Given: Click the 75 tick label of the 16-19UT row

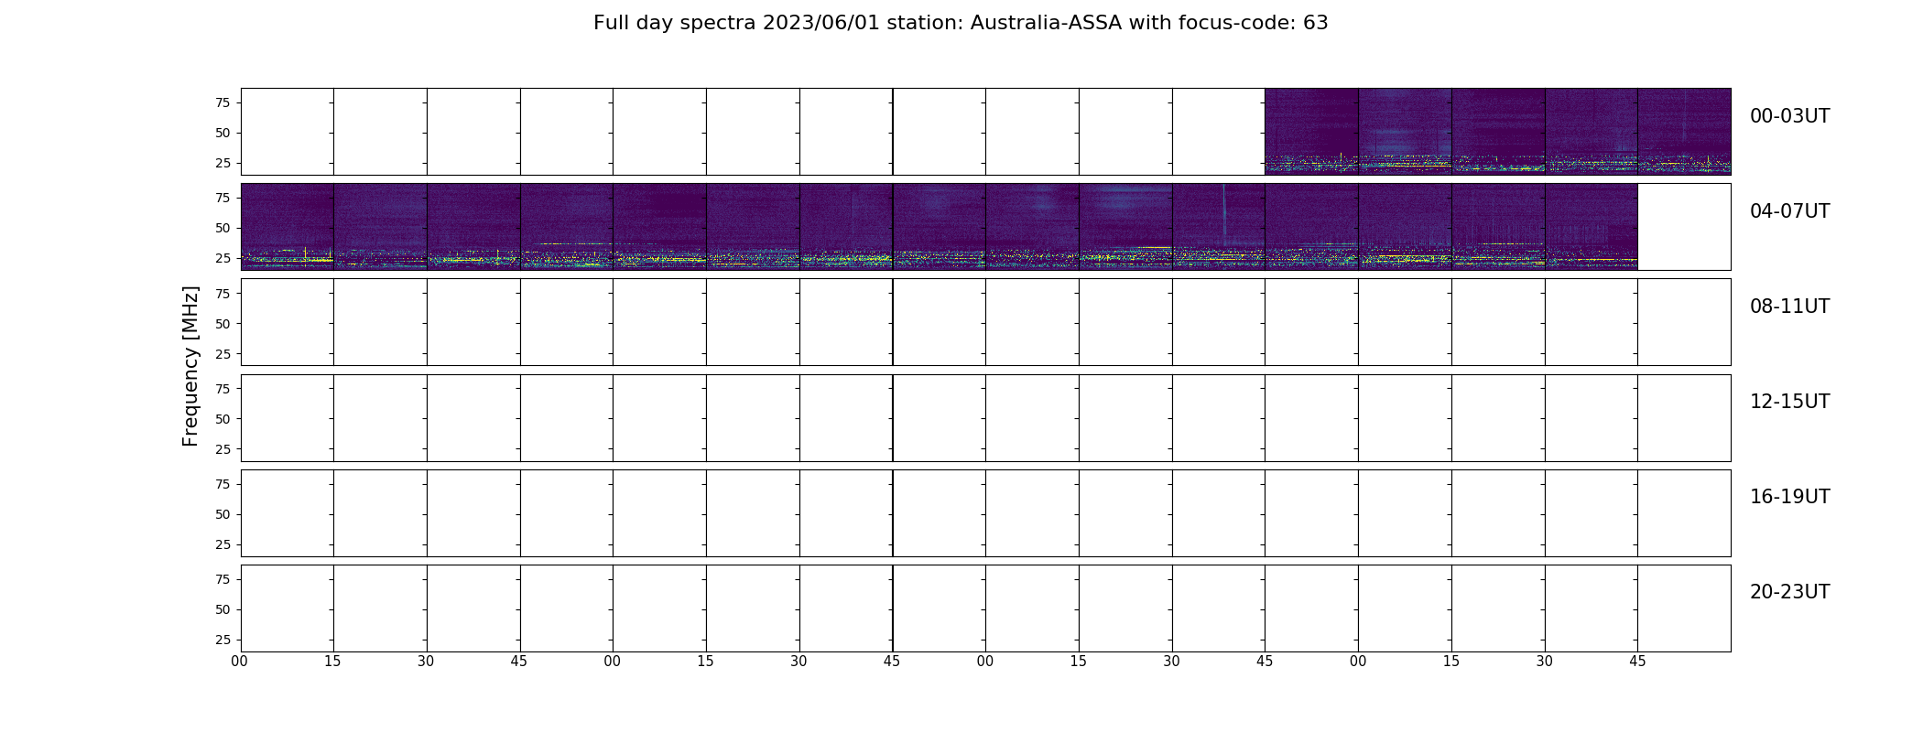Looking at the screenshot, I should pyautogui.click(x=223, y=484).
